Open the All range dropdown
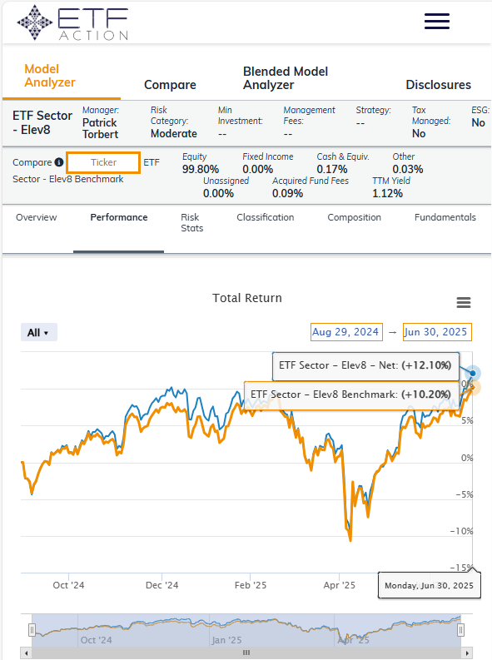The image size is (492, 660). [39, 333]
